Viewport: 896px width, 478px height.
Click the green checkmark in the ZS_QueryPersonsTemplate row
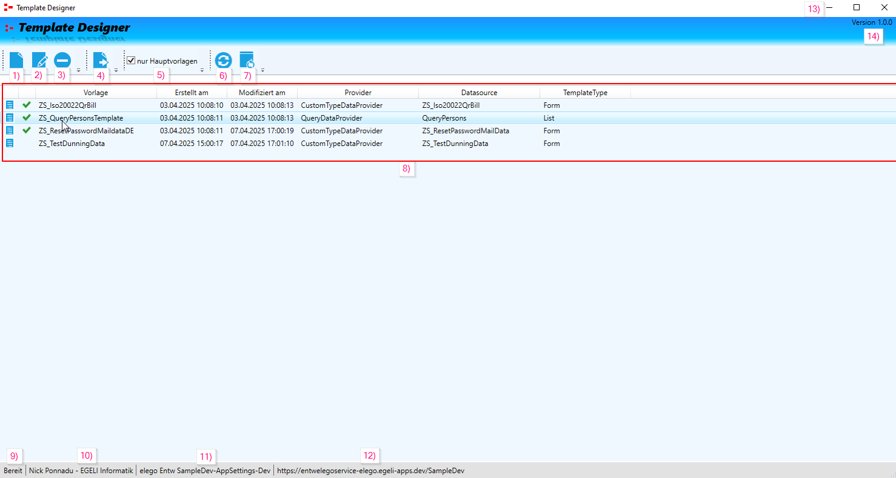click(27, 118)
